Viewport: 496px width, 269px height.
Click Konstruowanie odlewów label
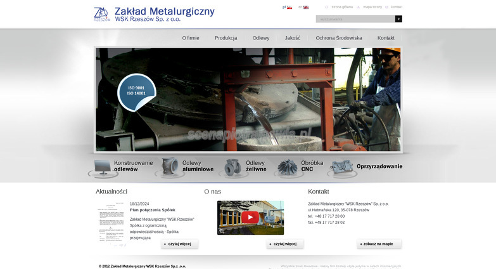(133, 166)
